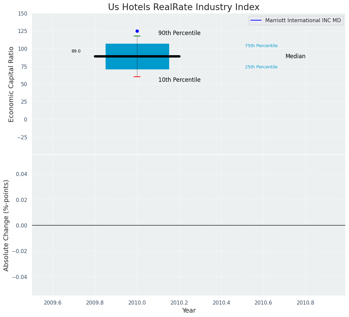Screen dimensions: 349x317
Task: Select the 10th Percentile annotation text
Action: [x=179, y=80]
